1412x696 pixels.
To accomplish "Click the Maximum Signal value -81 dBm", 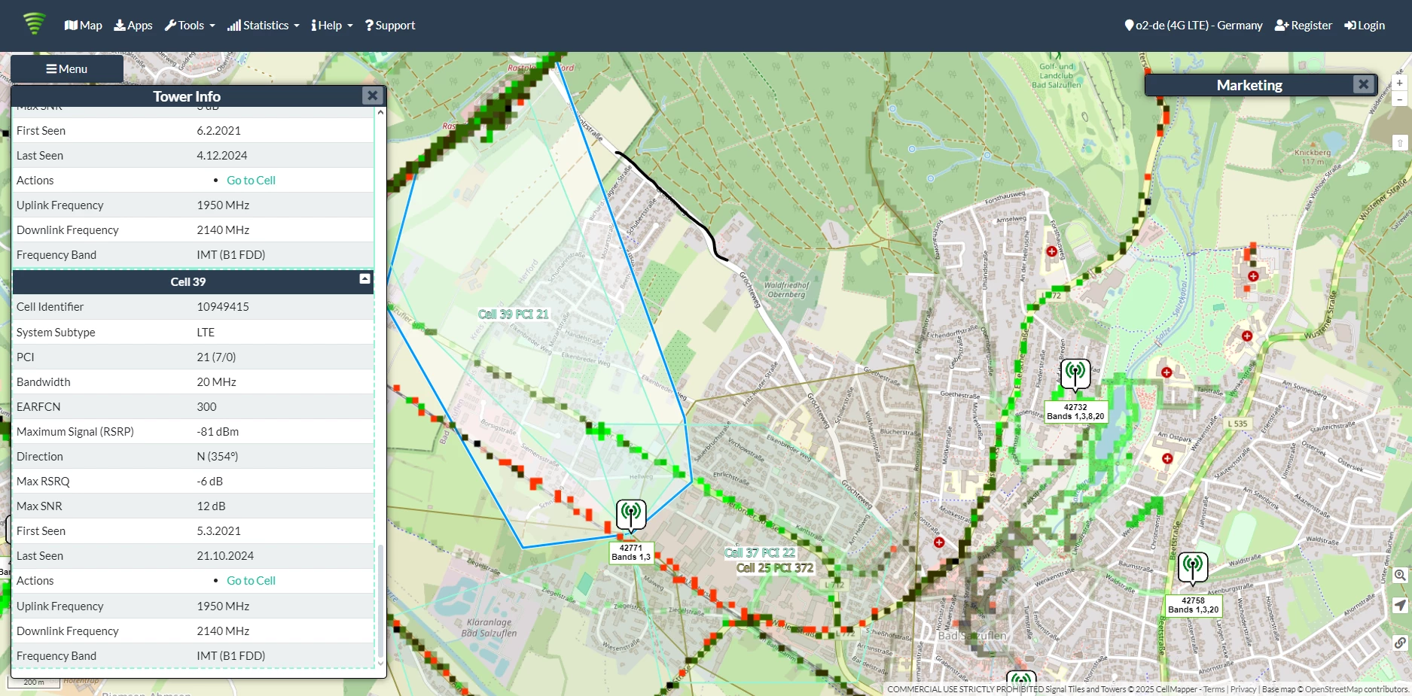I will point(218,432).
